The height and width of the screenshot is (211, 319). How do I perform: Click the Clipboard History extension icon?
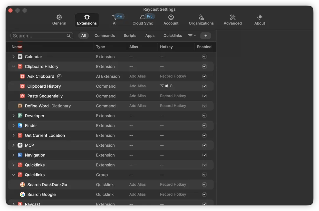click(20, 66)
